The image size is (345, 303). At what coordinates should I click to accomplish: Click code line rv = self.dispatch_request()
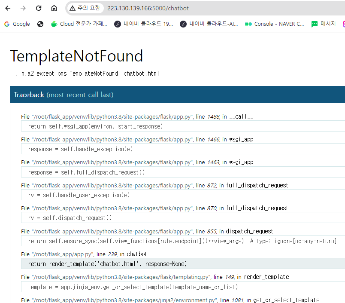183,218
